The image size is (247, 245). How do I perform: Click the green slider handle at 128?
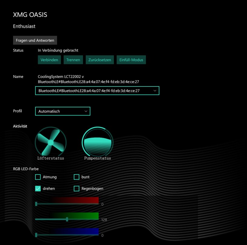67,219
